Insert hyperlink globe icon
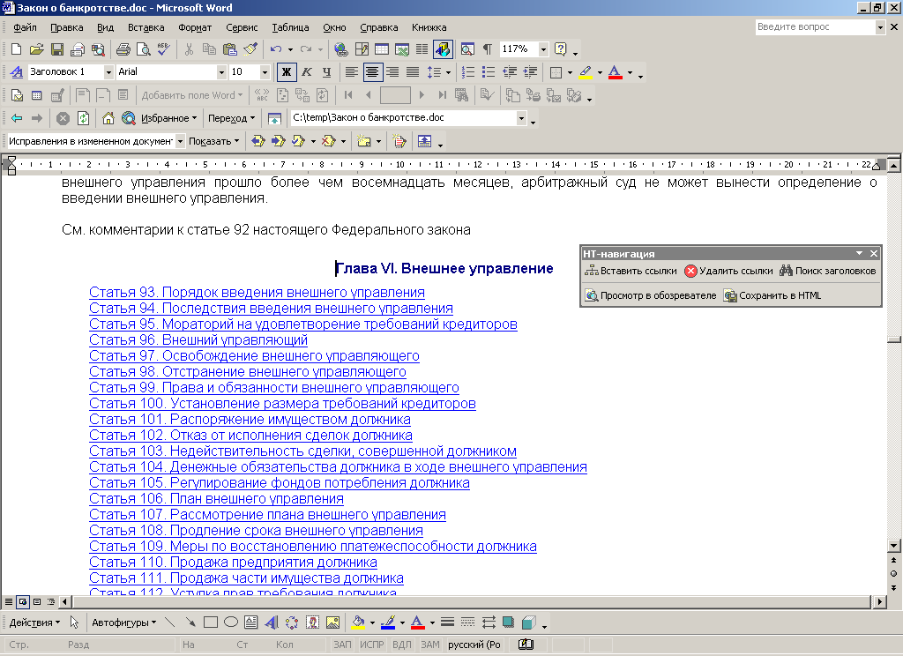 click(x=341, y=49)
